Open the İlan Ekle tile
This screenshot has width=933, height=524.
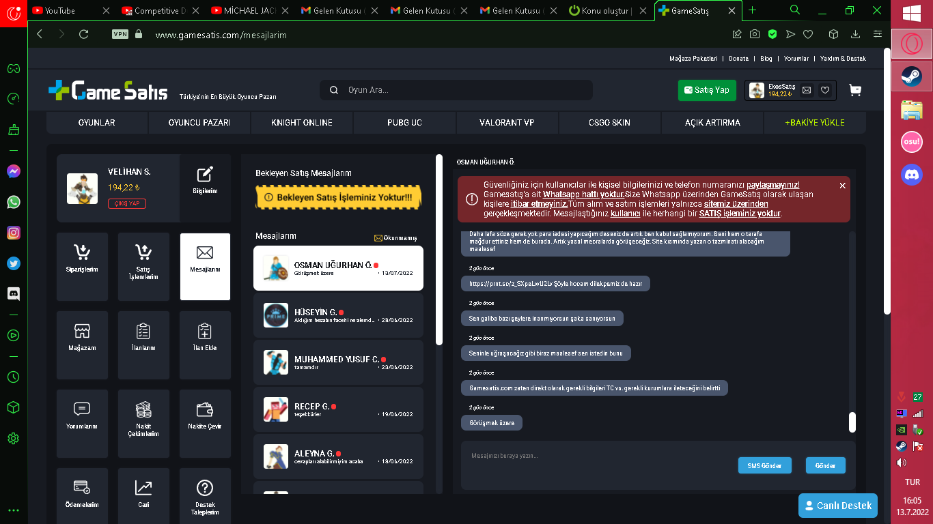(205, 345)
